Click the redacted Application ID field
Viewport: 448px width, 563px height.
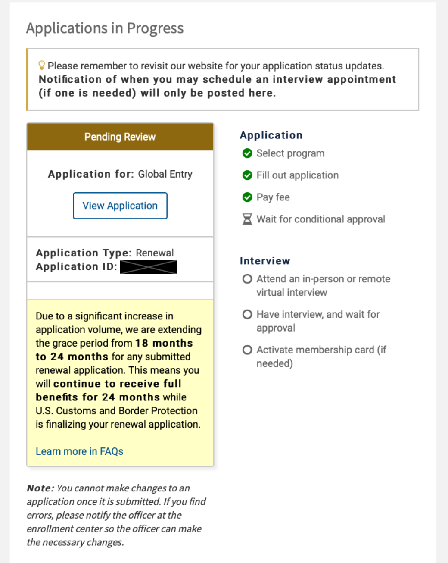coord(148,266)
